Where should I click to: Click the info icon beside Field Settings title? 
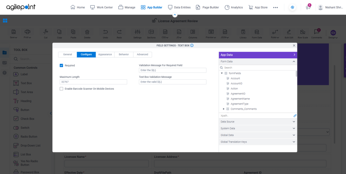192,45
